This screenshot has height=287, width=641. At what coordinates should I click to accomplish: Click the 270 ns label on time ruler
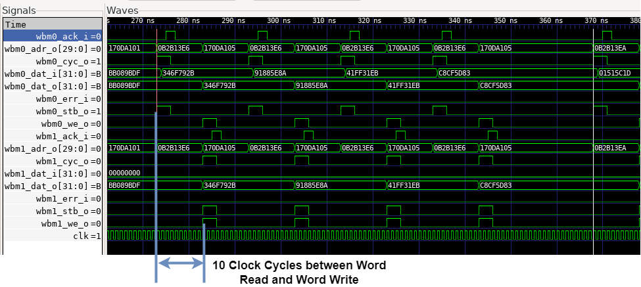tap(143, 20)
